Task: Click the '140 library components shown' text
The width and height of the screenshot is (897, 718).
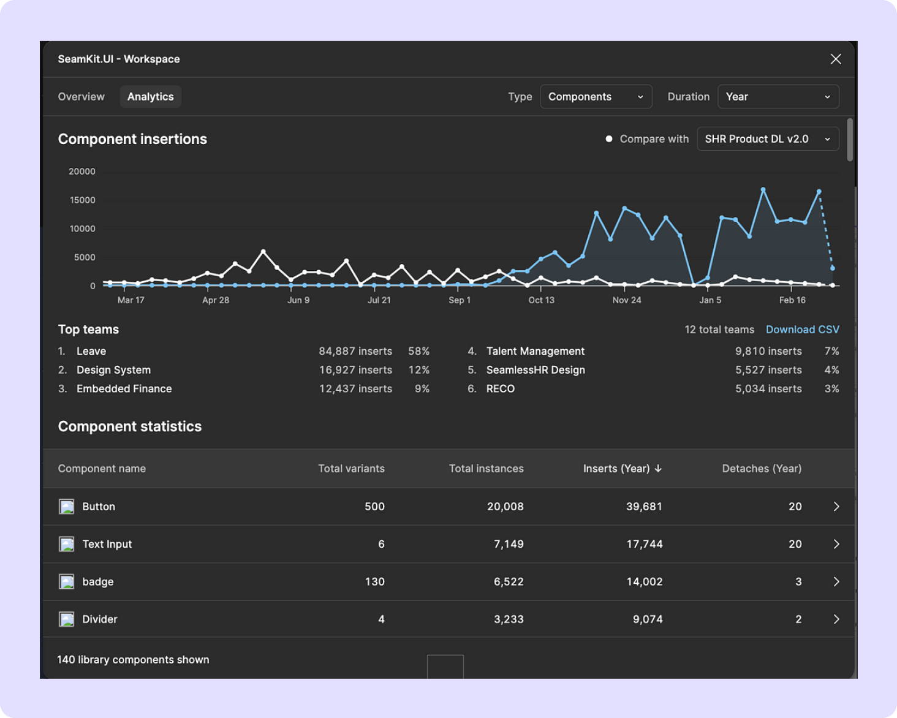Action: [133, 660]
